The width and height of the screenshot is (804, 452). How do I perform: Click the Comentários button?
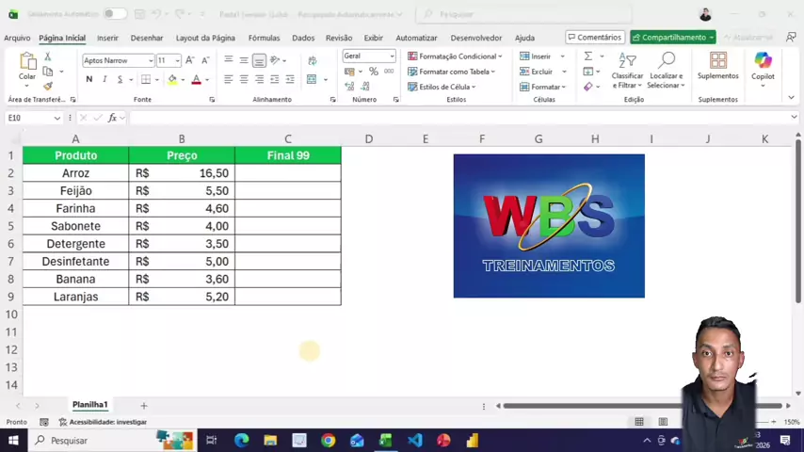(595, 38)
